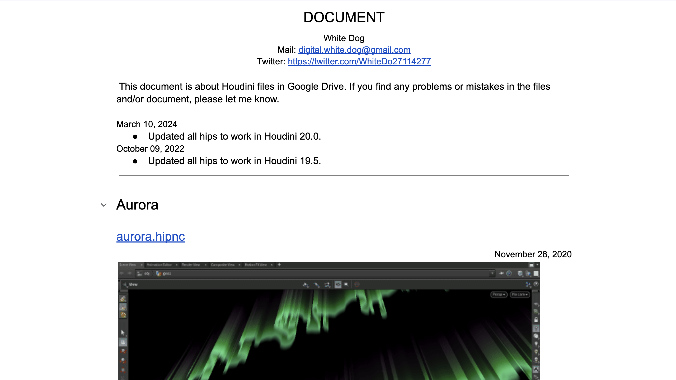676x380 pixels.
Task: Toggle the white ghost-sphere display option icon
Action: (536, 336)
